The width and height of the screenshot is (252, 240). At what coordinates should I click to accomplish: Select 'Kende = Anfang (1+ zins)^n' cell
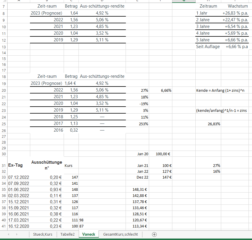(x=220, y=90)
